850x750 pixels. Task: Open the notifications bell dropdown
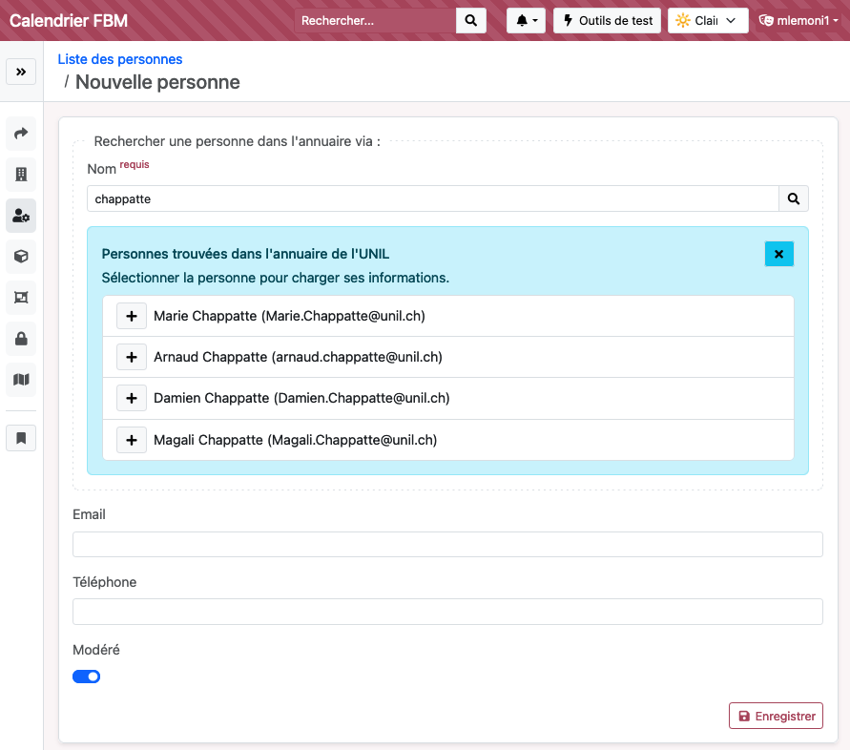click(526, 21)
